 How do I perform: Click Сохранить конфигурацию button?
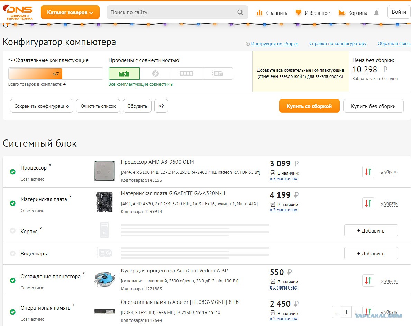(x=42, y=106)
